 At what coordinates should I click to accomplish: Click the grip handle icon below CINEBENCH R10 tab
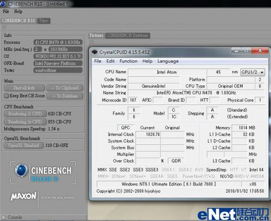point(4,28)
